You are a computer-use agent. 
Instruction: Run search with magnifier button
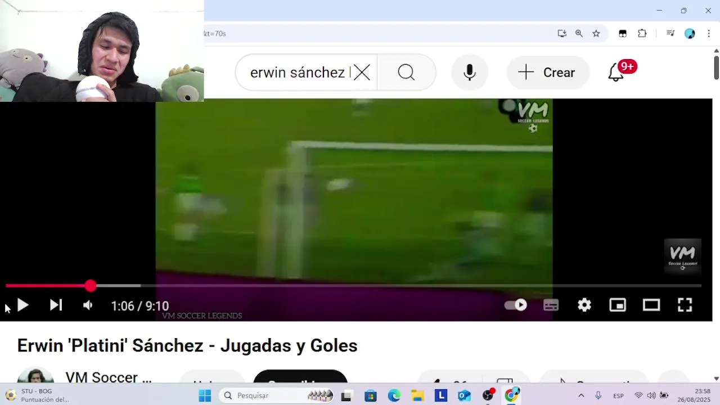click(406, 73)
